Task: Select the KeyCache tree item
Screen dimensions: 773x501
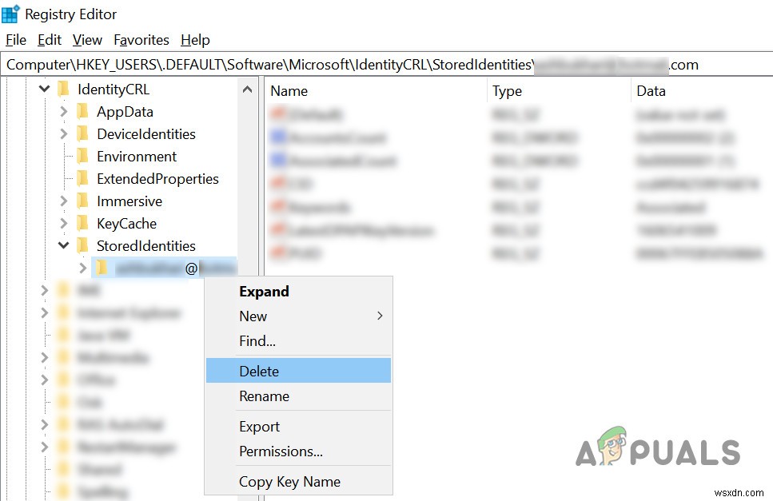Action: (x=126, y=224)
